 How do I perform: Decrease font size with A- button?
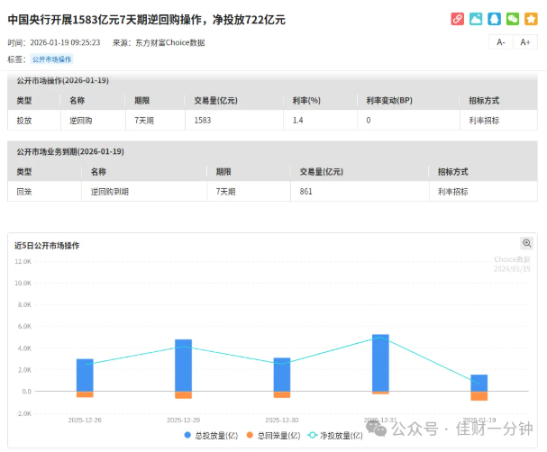501,42
